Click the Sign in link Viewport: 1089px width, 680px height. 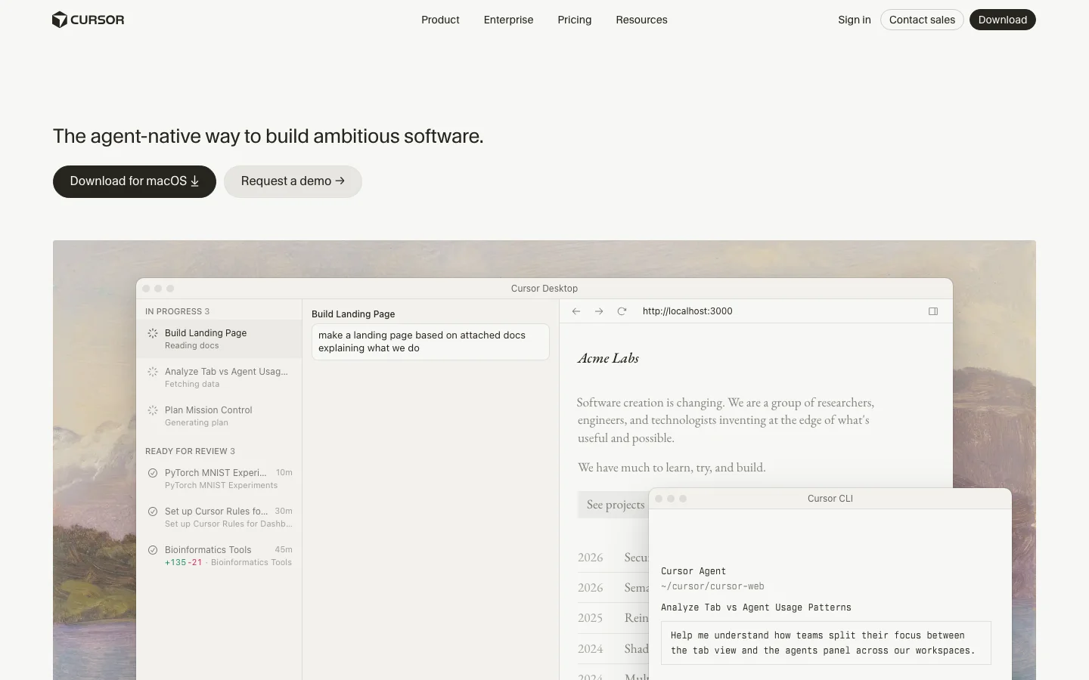pos(854,20)
